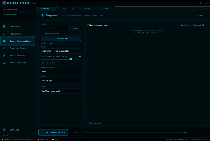Click the READY status indicator

[x=200, y=15]
